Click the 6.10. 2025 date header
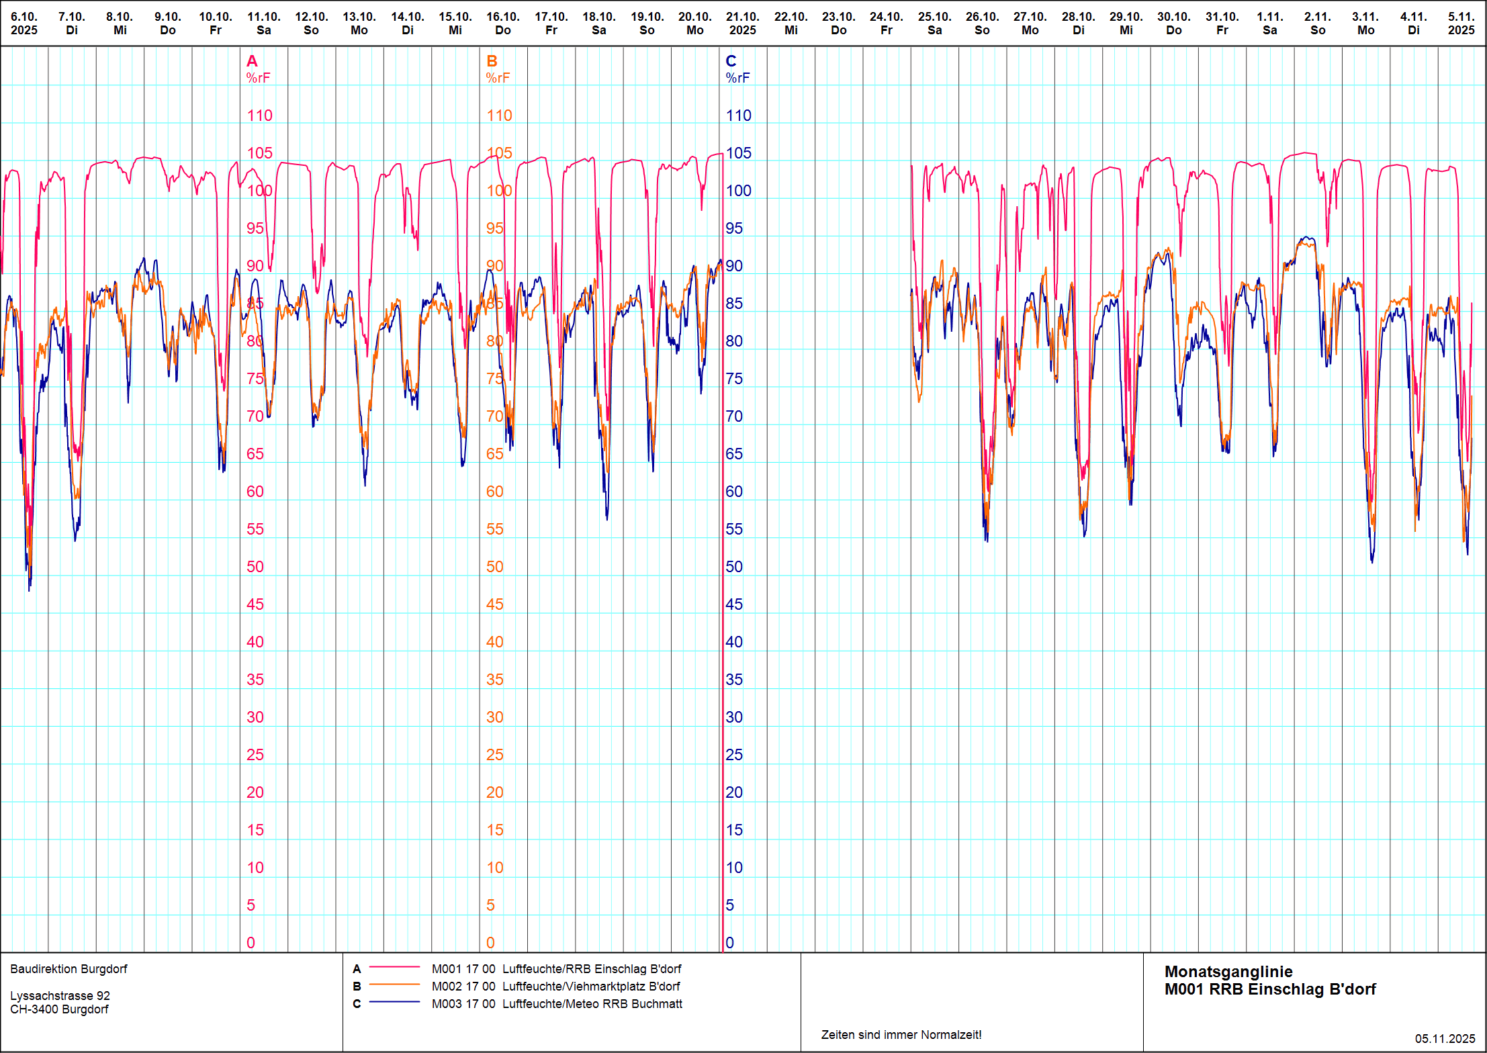The height and width of the screenshot is (1053, 1487). [24, 24]
